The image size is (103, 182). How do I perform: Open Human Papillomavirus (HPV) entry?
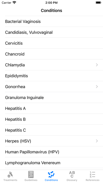(54, 152)
